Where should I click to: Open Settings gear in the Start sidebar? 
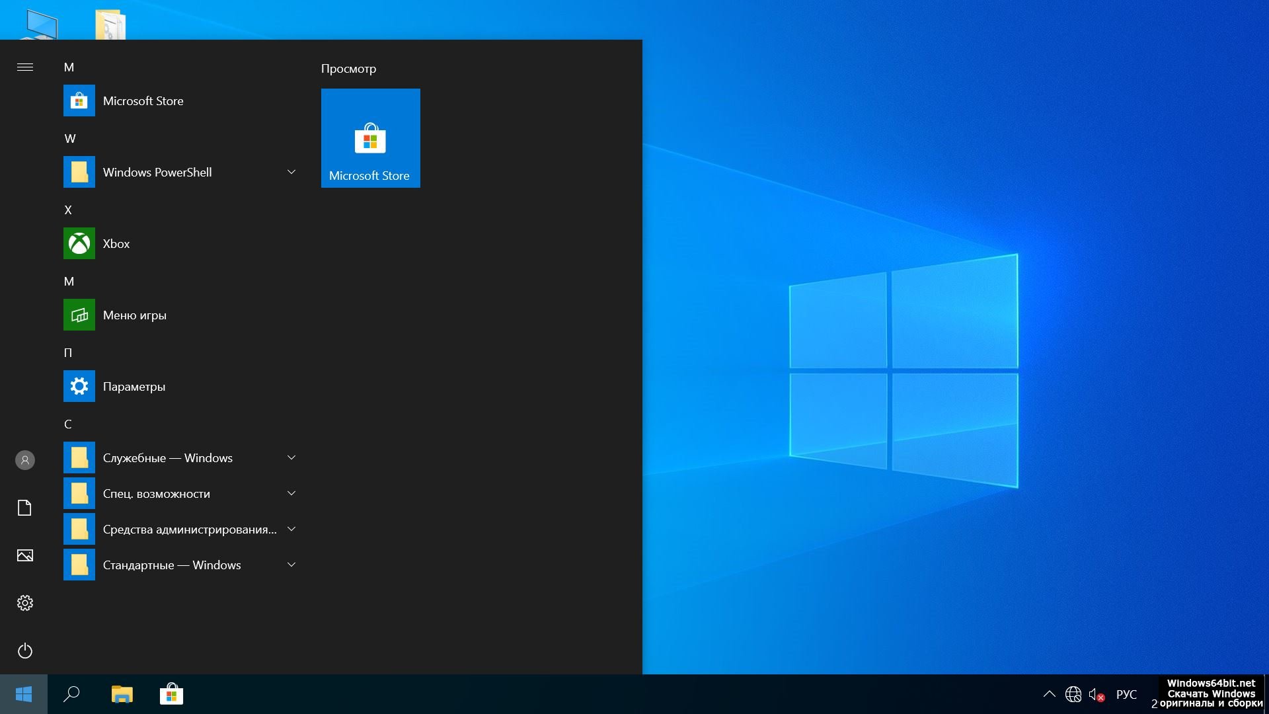(x=25, y=603)
